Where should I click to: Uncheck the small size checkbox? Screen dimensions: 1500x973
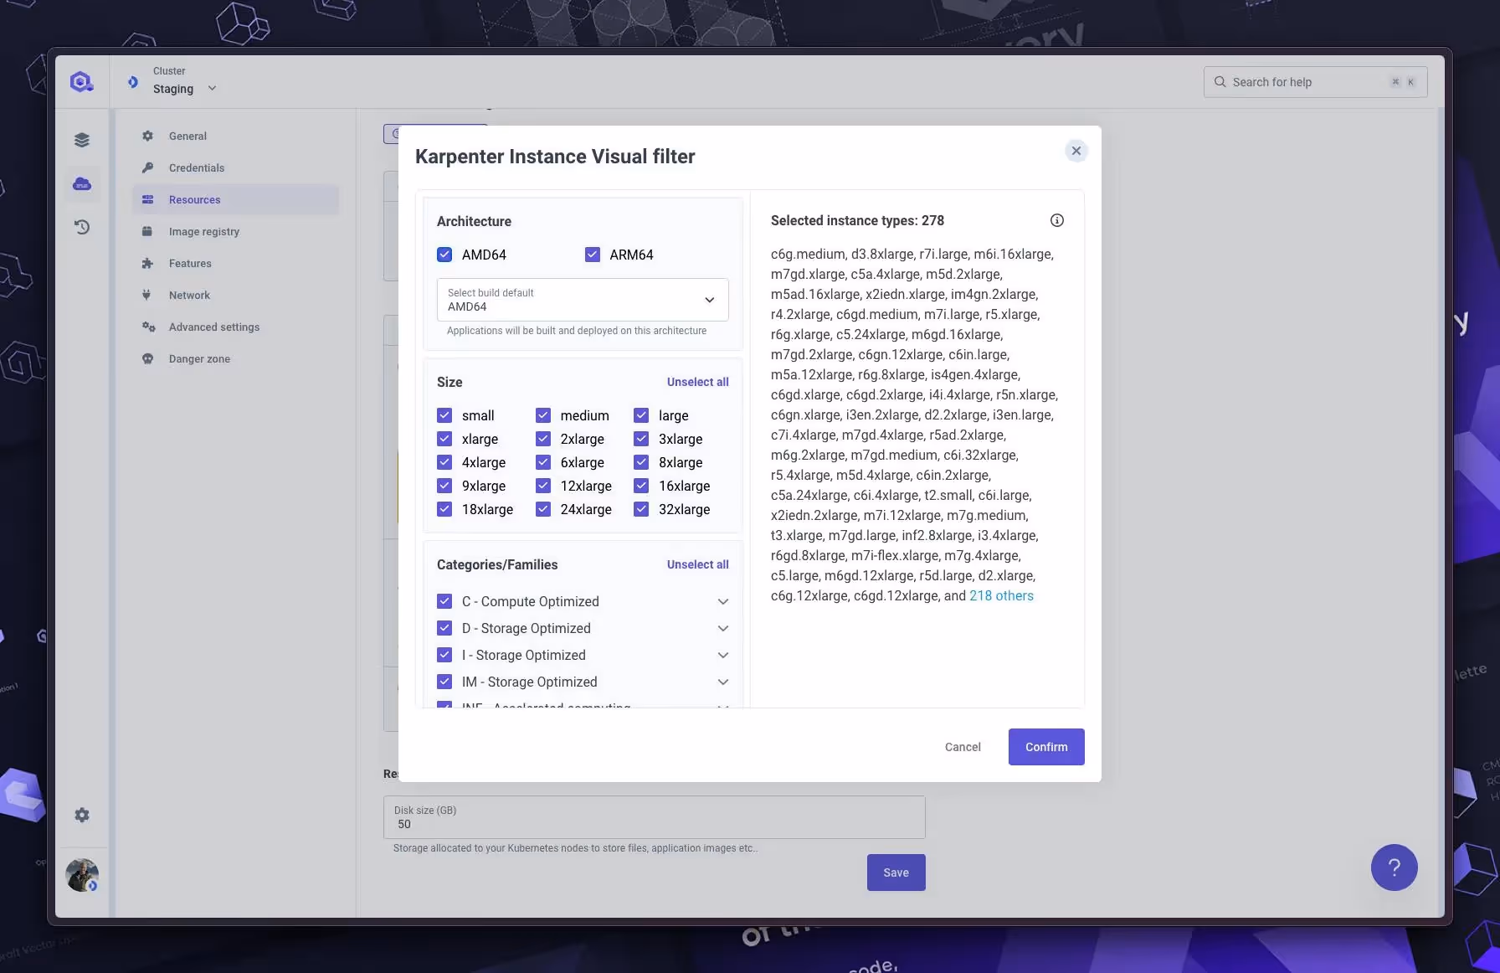(x=444, y=415)
